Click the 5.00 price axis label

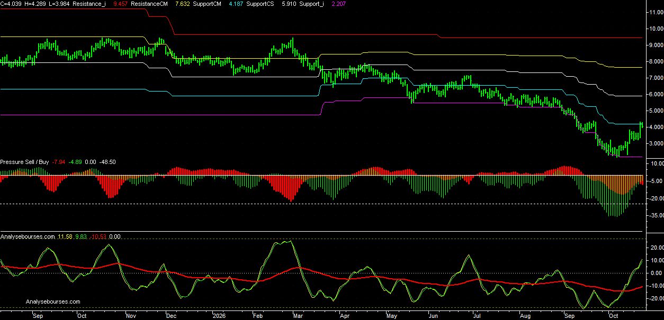pos(656,111)
